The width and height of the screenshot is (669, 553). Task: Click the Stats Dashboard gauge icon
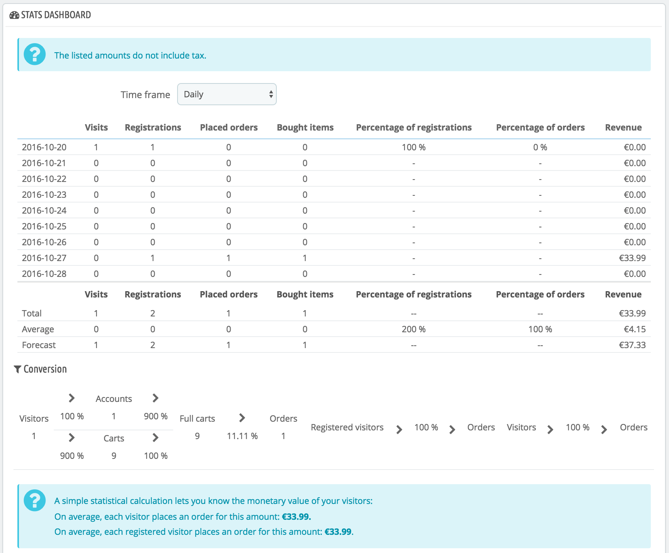point(14,15)
